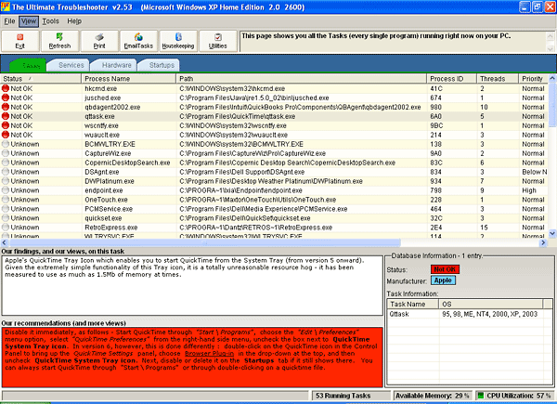The height and width of the screenshot is (404, 557).
Task: Sort by the Process ID column header
Action: pos(451,79)
